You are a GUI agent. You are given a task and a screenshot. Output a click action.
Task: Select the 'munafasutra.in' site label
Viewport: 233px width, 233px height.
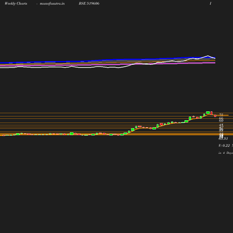coord(52,4)
